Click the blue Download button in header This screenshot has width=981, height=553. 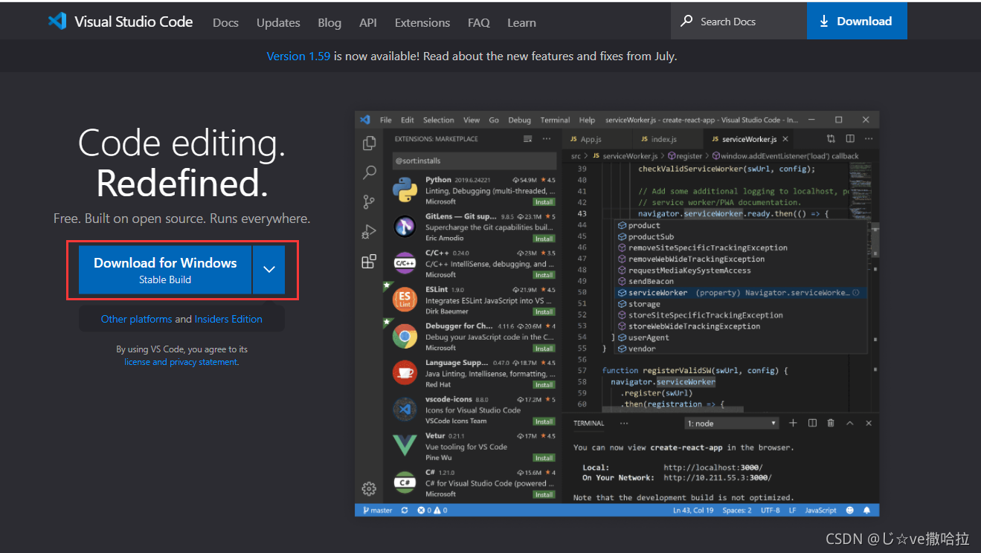pyautogui.click(x=857, y=21)
